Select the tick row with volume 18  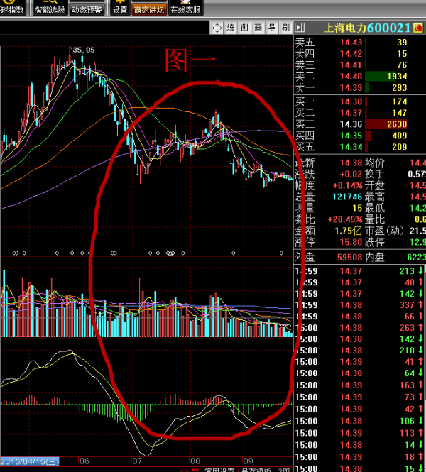tap(359, 457)
